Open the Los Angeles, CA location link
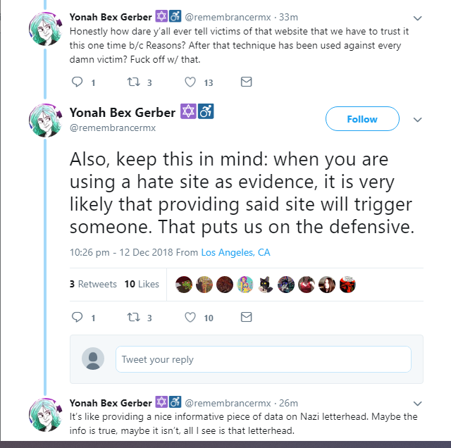The width and height of the screenshot is (451, 448). (235, 252)
